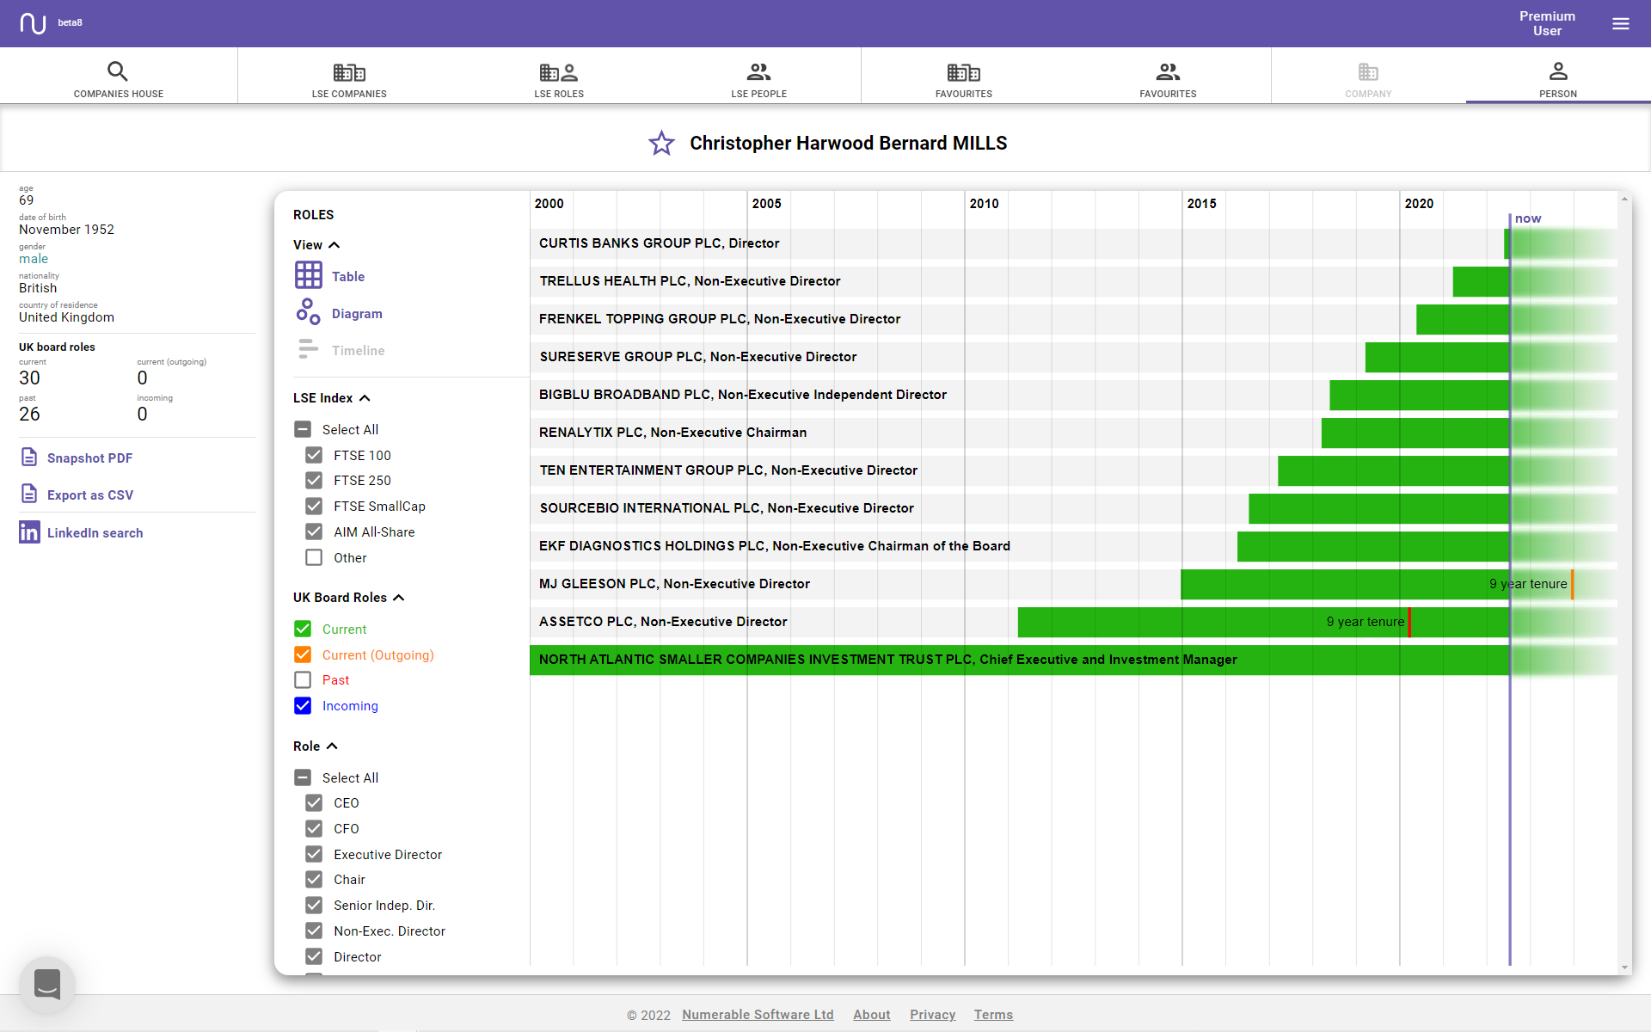
Task: Toggle the FTSE SmallCap checkbox
Action: pyautogui.click(x=314, y=506)
